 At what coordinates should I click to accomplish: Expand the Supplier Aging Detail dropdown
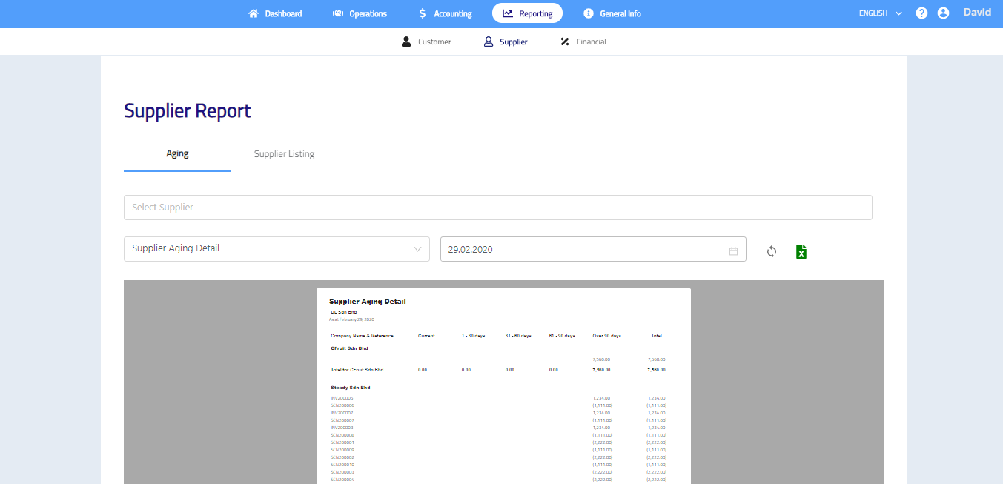tap(276, 249)
